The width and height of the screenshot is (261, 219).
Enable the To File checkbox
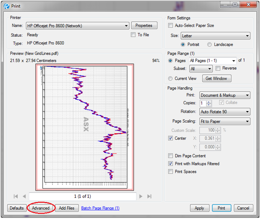[133, 35]
